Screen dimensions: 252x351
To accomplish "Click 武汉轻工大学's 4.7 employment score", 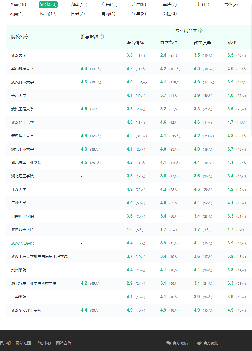I will point(231,122).
